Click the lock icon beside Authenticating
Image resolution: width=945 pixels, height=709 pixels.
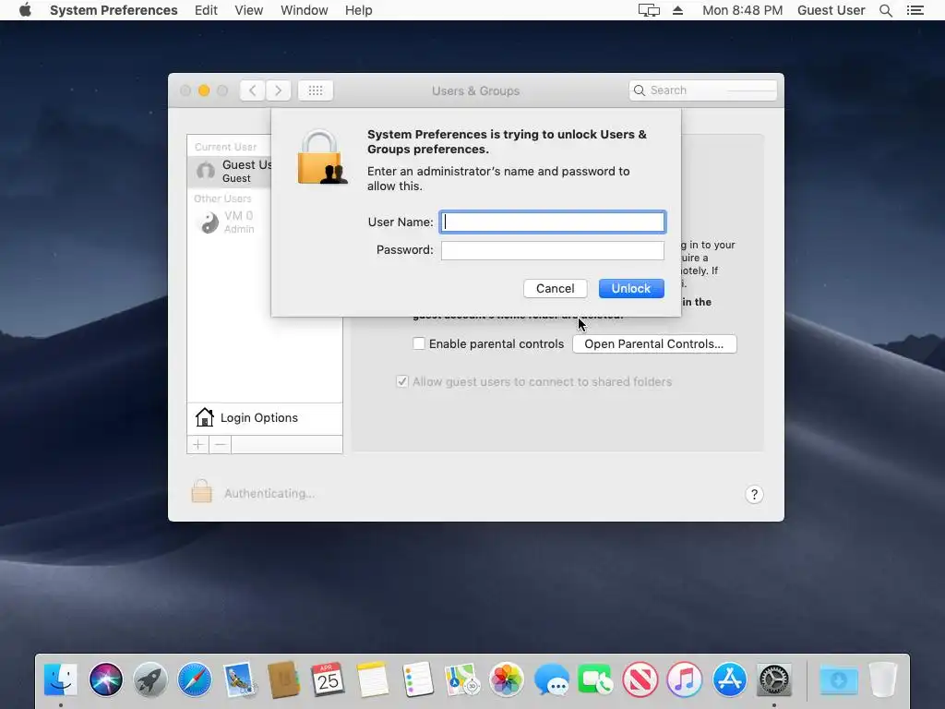(x=201, y=491)
